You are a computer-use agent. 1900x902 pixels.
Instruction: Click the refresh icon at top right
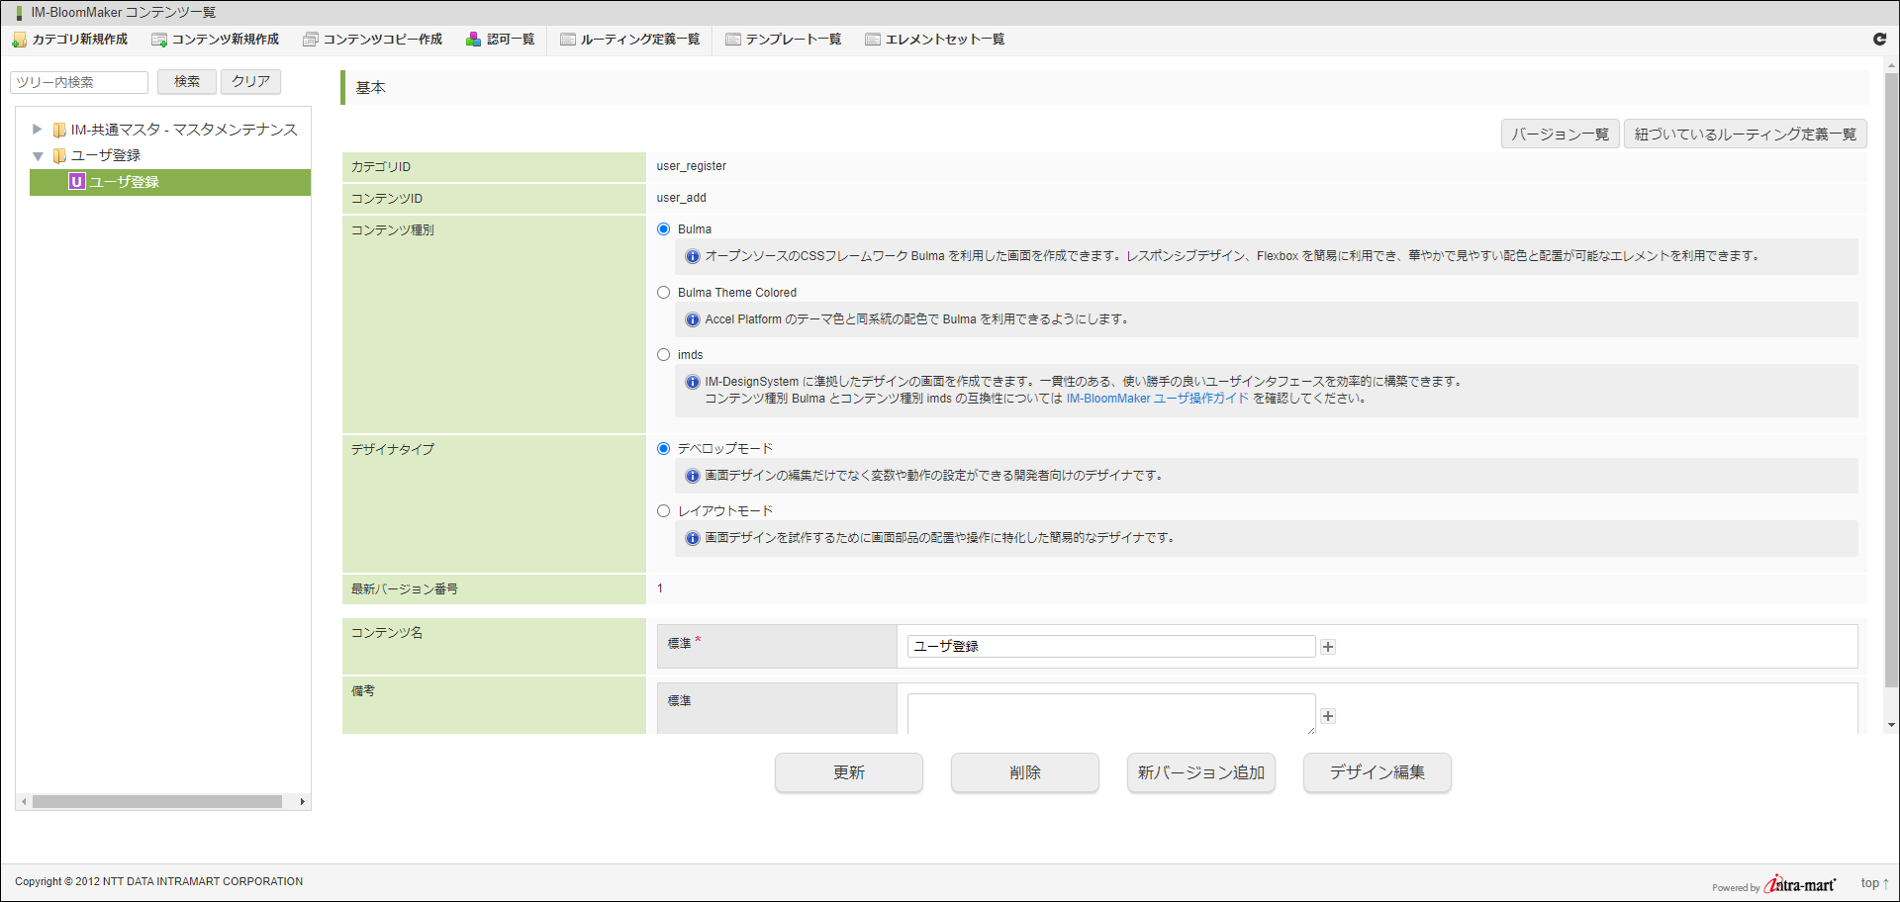(1879, 39)
